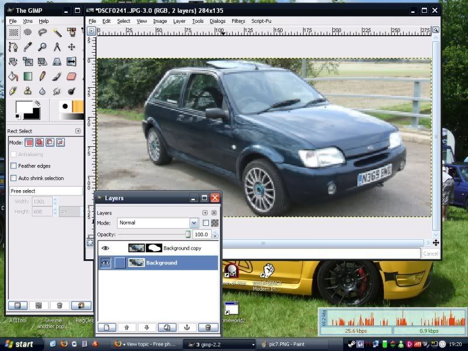
Task: Open the Edit menu
Action: [106, 21]
